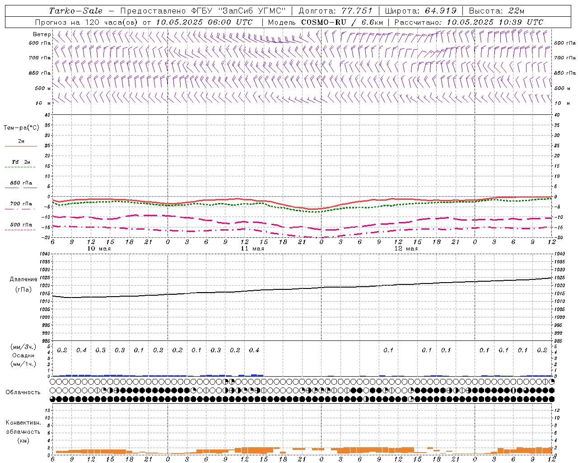Select forecast start time '10.05.2025 06:00 UTC'
Screen dimensions: 578x463
pyautogui.click(x=204, y=22)
